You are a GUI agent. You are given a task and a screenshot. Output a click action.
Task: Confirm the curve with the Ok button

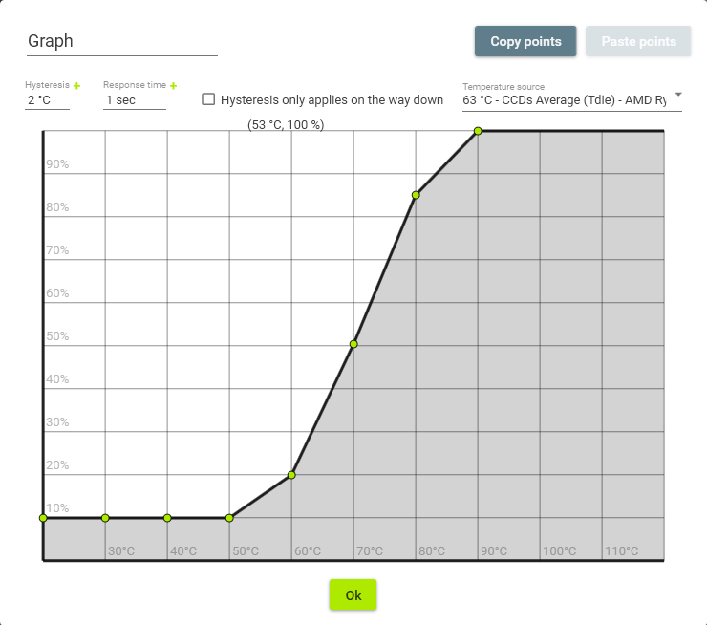tap(353, 594)
